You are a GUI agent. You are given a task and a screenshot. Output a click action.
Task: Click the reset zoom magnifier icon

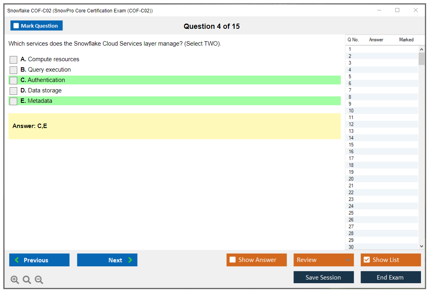coord(27,280)
